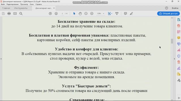Open More Tools wrench sidebar icon
This screenshot has height=101, width=181.
point(179,80)
